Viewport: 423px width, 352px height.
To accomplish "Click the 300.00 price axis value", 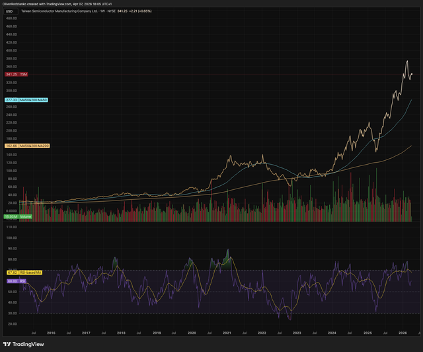I will pos(11,91).
